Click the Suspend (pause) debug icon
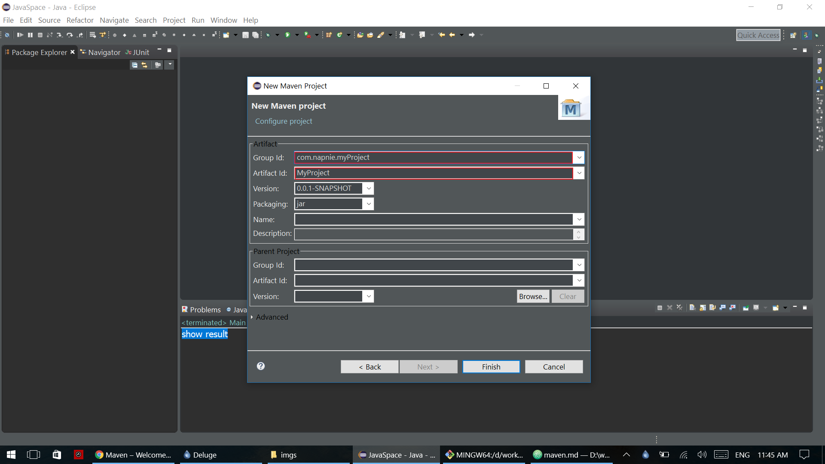 (30, 35)
